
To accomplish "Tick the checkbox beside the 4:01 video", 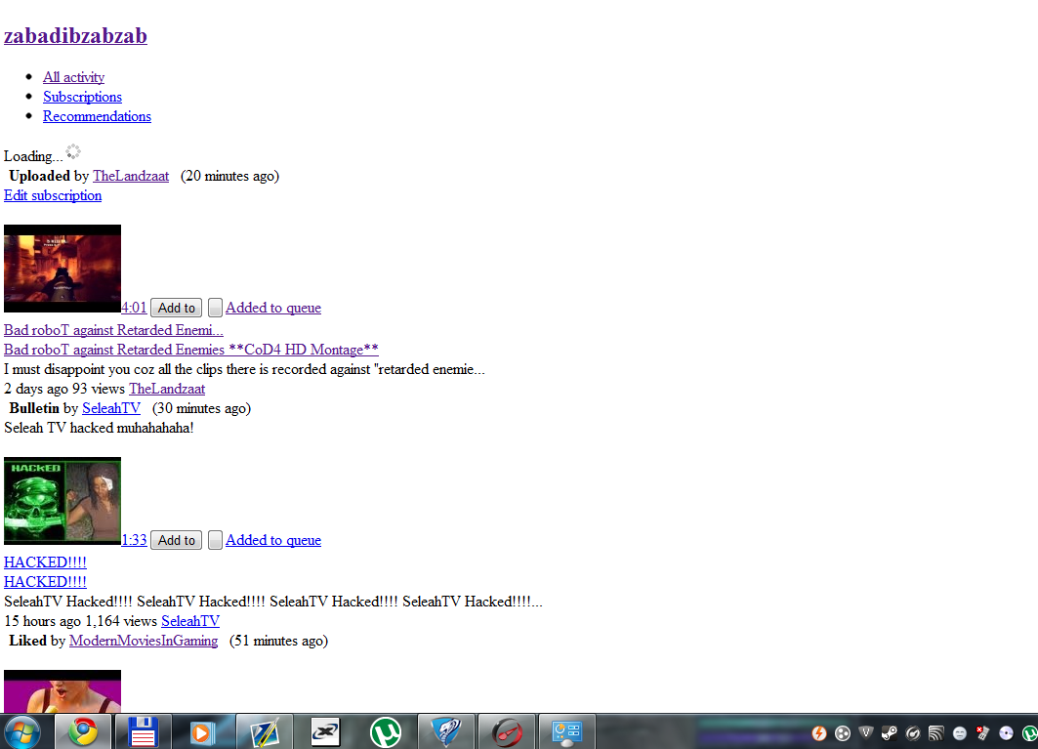I will click(x=215, y=308).
